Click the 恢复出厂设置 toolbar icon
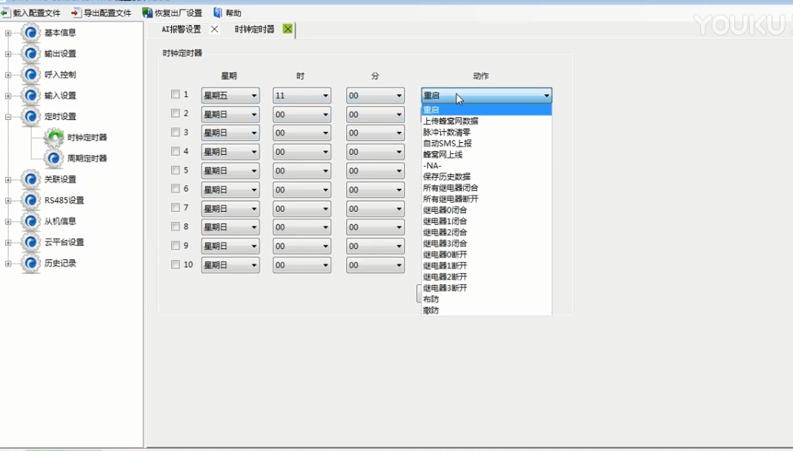The image size is (793, 451). (x=147, y=13)
